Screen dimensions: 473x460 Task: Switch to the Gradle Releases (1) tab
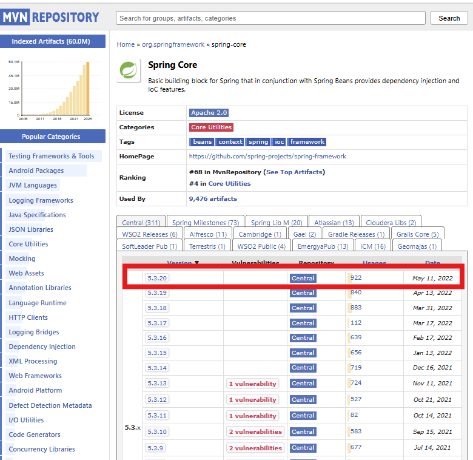[x=356, y=234]
